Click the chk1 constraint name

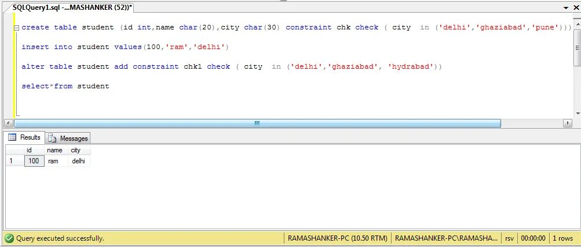coord(193,67)
